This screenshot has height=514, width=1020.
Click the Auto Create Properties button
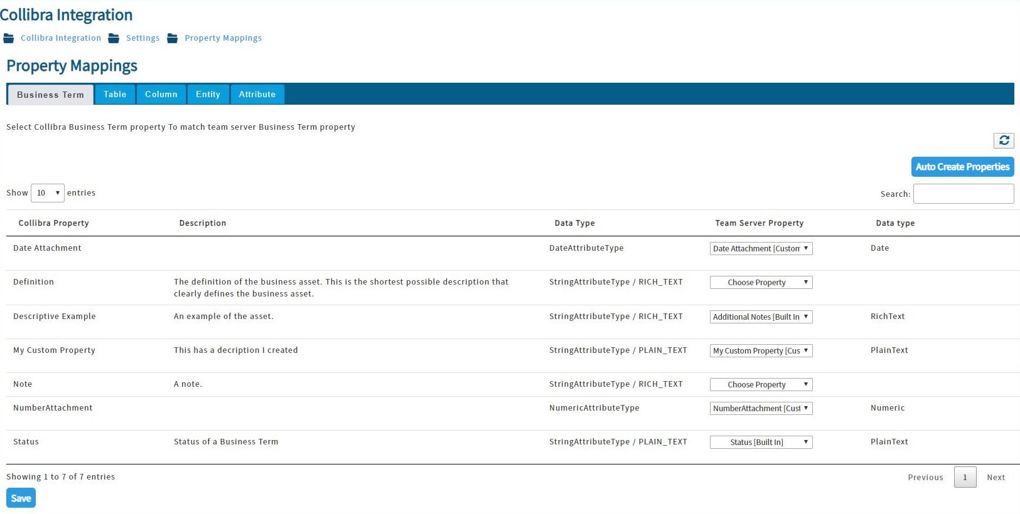coord(963,167)
